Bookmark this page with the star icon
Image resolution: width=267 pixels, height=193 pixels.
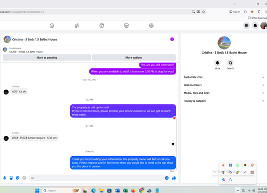click(203, 12)
